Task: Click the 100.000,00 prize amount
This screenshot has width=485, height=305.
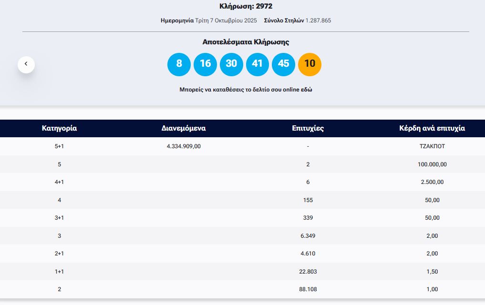Action: 432,164
